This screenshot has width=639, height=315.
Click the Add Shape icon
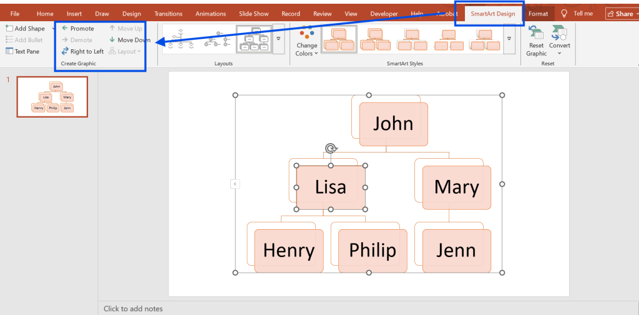pyautogui.click(x=9, y=29)
